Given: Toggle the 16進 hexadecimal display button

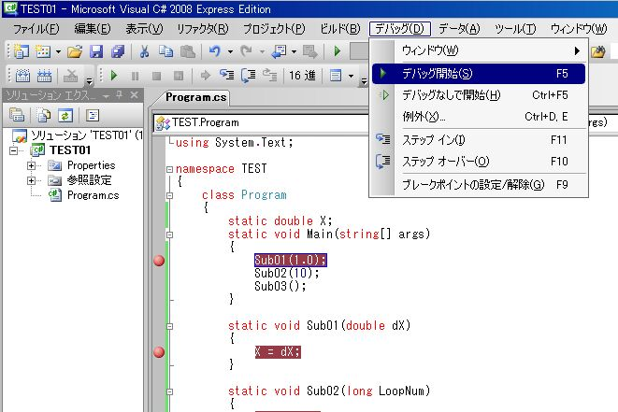Looking at the screenshot, I should click(302, 76).
